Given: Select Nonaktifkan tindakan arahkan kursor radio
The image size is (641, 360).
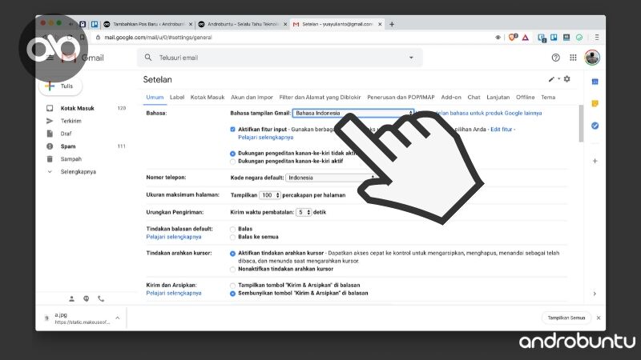Looking at the screenshot, I should click(232, 269).
